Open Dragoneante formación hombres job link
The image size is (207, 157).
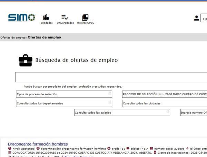tap(38, 144)
